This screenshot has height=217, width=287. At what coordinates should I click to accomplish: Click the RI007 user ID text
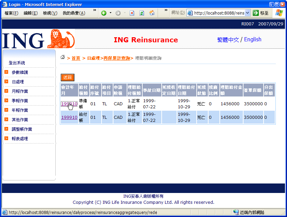pyautogui.click(x=248, y=24)
